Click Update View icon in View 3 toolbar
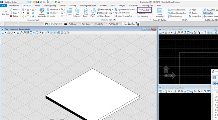This screenshot has height=120, width=218. (x=175, y=91)
